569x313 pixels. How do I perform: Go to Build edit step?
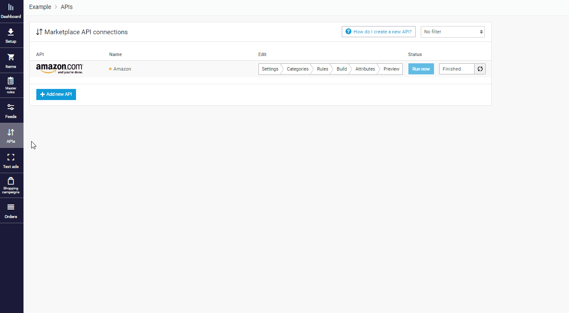[x=342, y=69]
